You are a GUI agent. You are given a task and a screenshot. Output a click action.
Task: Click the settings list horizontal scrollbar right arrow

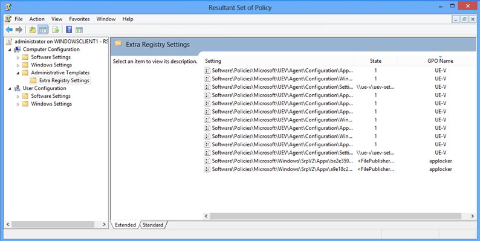[x=472, y=216]
